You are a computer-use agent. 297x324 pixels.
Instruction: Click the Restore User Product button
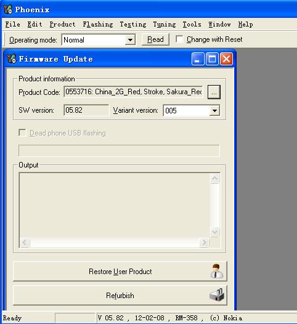120,271
